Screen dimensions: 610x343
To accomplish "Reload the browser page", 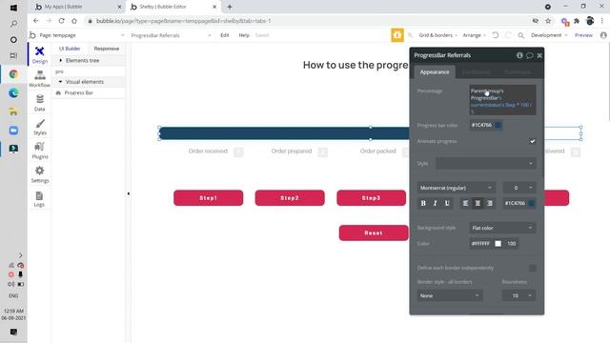I will (x=61, y=21).
